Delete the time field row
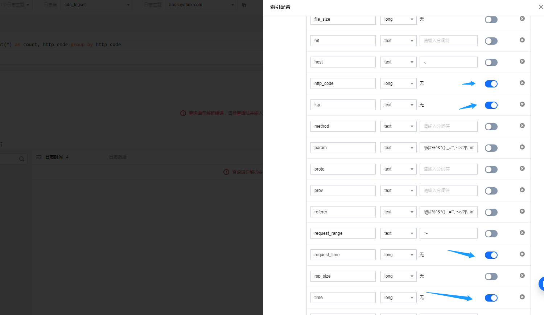544x315 pixels. (x=522, y=297)
